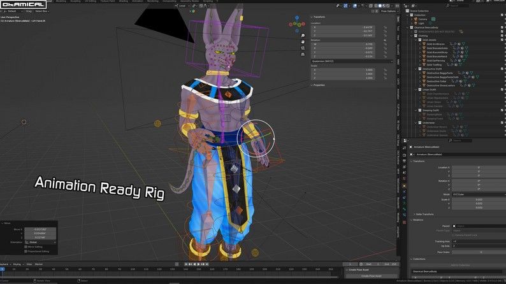Screen dimensions: 506x284
Task: Toggle Destructive Outfit collection checkbox
Action: pyautogui.click(x=502, y=69)
